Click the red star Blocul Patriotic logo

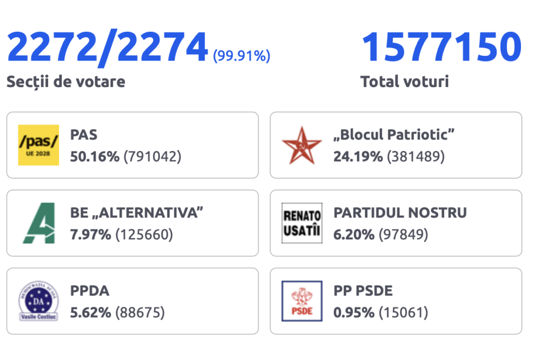coord(302,145)
